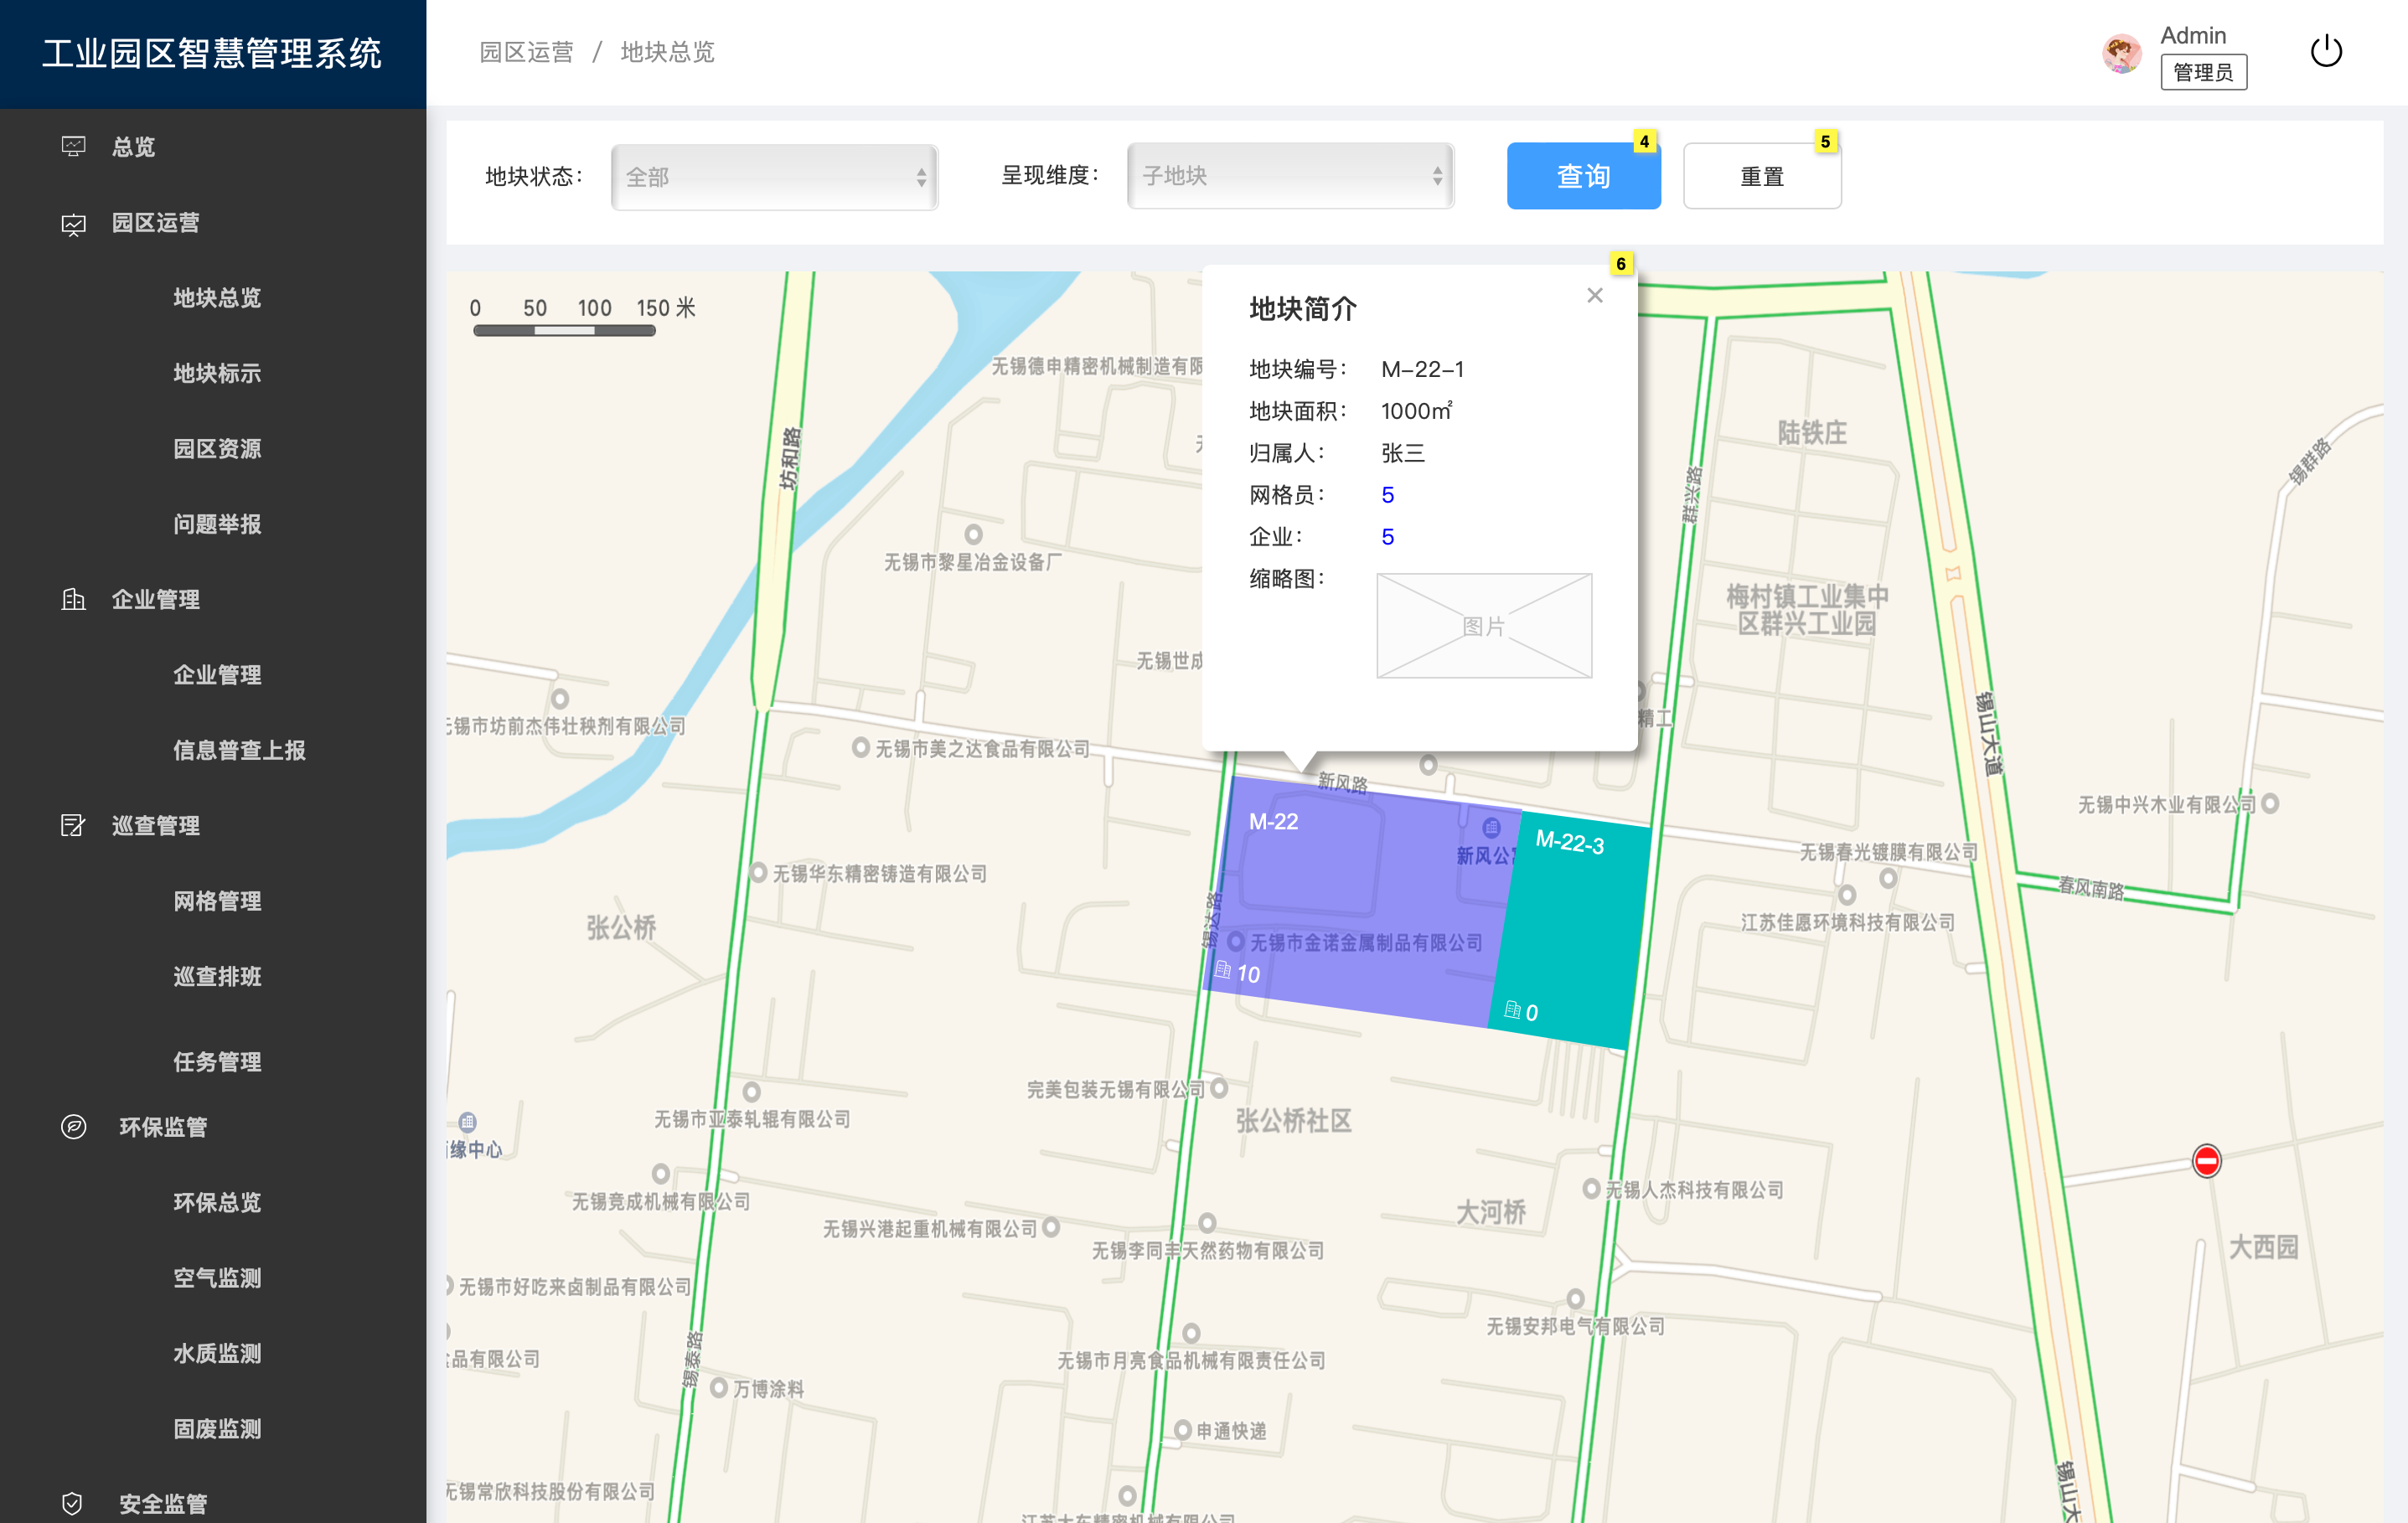The height and width of the screenshot is (1523, 2408).
Task: Click the red no-entry map marker
Action: [x=2206, y=1161]
